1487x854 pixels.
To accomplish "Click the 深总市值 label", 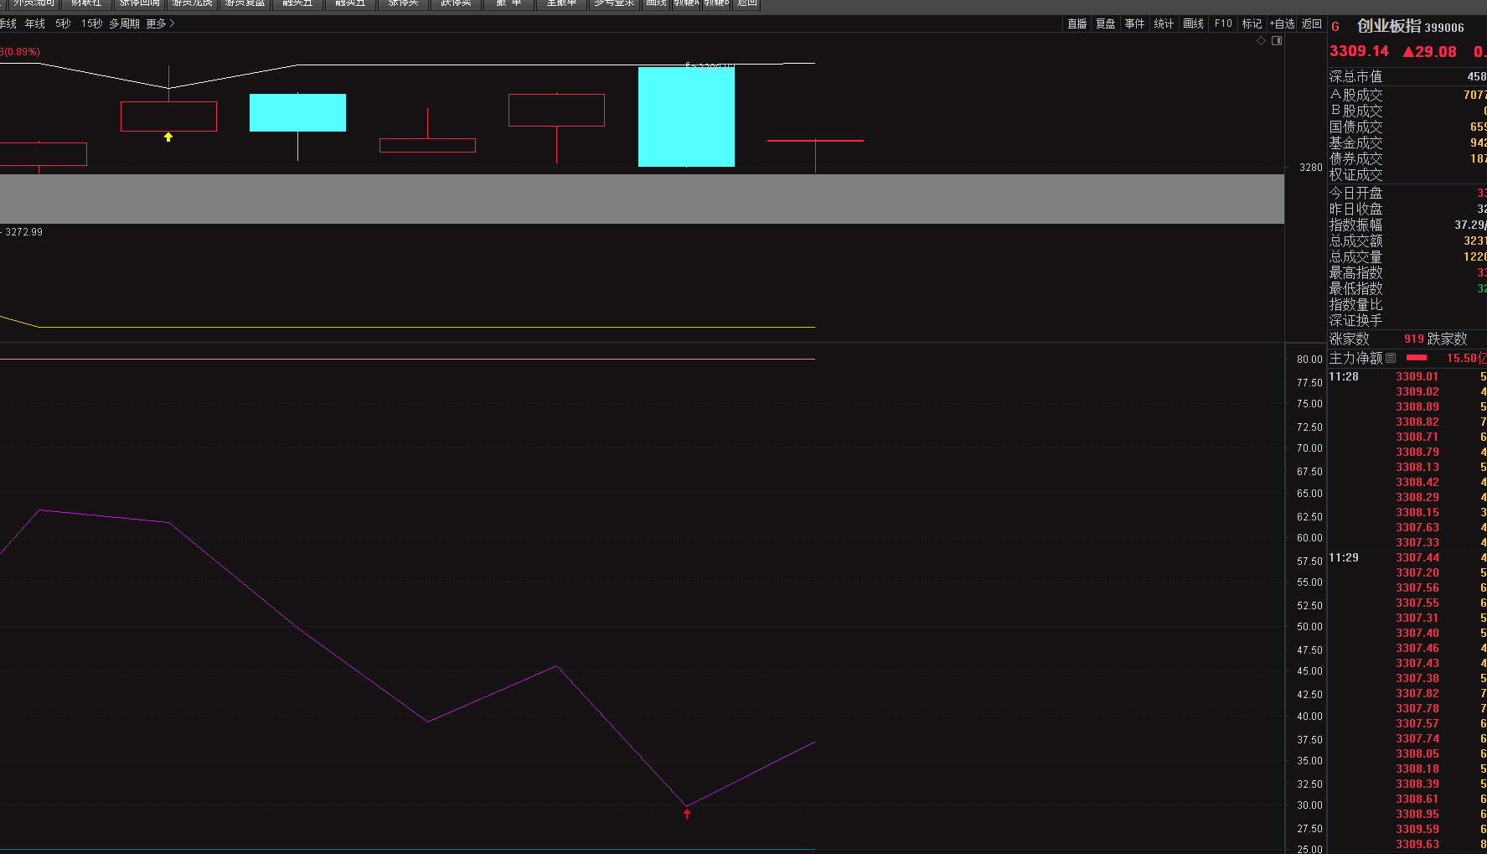I will coord(1355,76).
